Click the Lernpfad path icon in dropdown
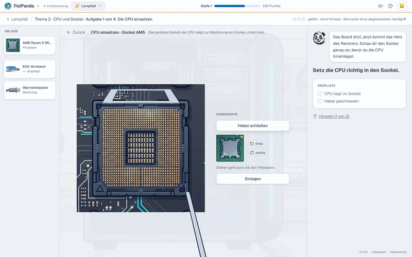The image size is (412, 257). click(77, 6)
